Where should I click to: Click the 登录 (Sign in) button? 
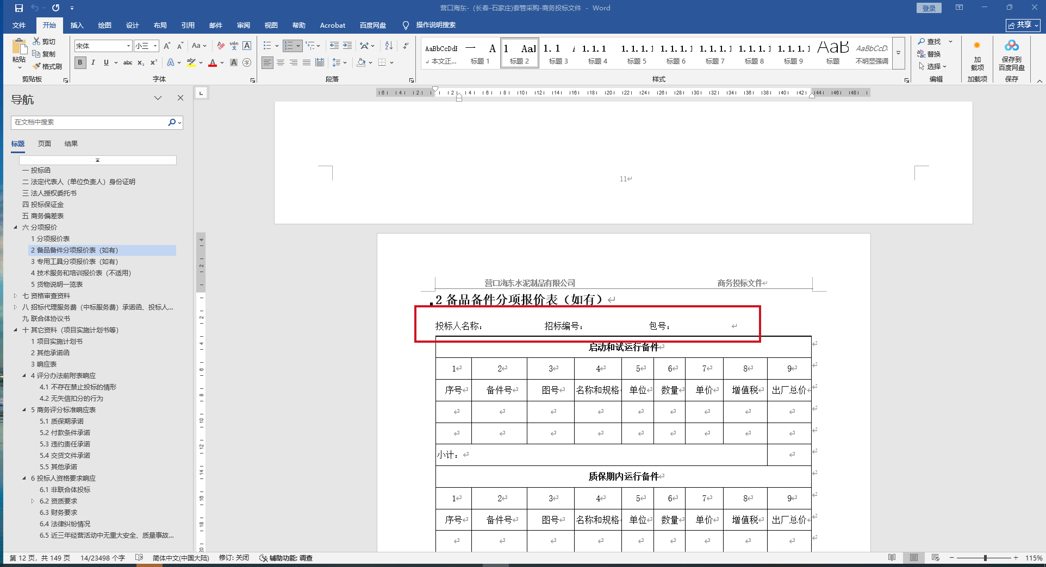click(x=929, y=8)
